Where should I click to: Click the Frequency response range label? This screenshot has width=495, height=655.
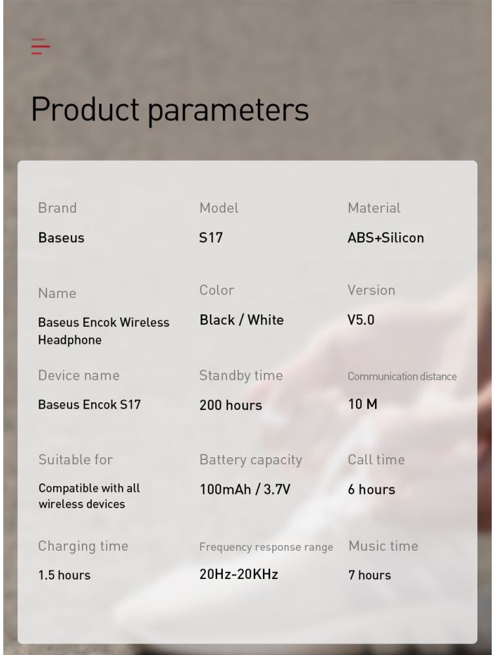pyautogui.click(x=266, y=547)
